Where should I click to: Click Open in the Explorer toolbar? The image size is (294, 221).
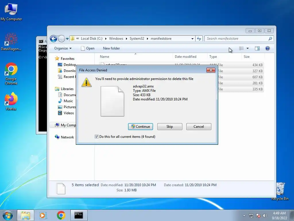tap(88, 48)
